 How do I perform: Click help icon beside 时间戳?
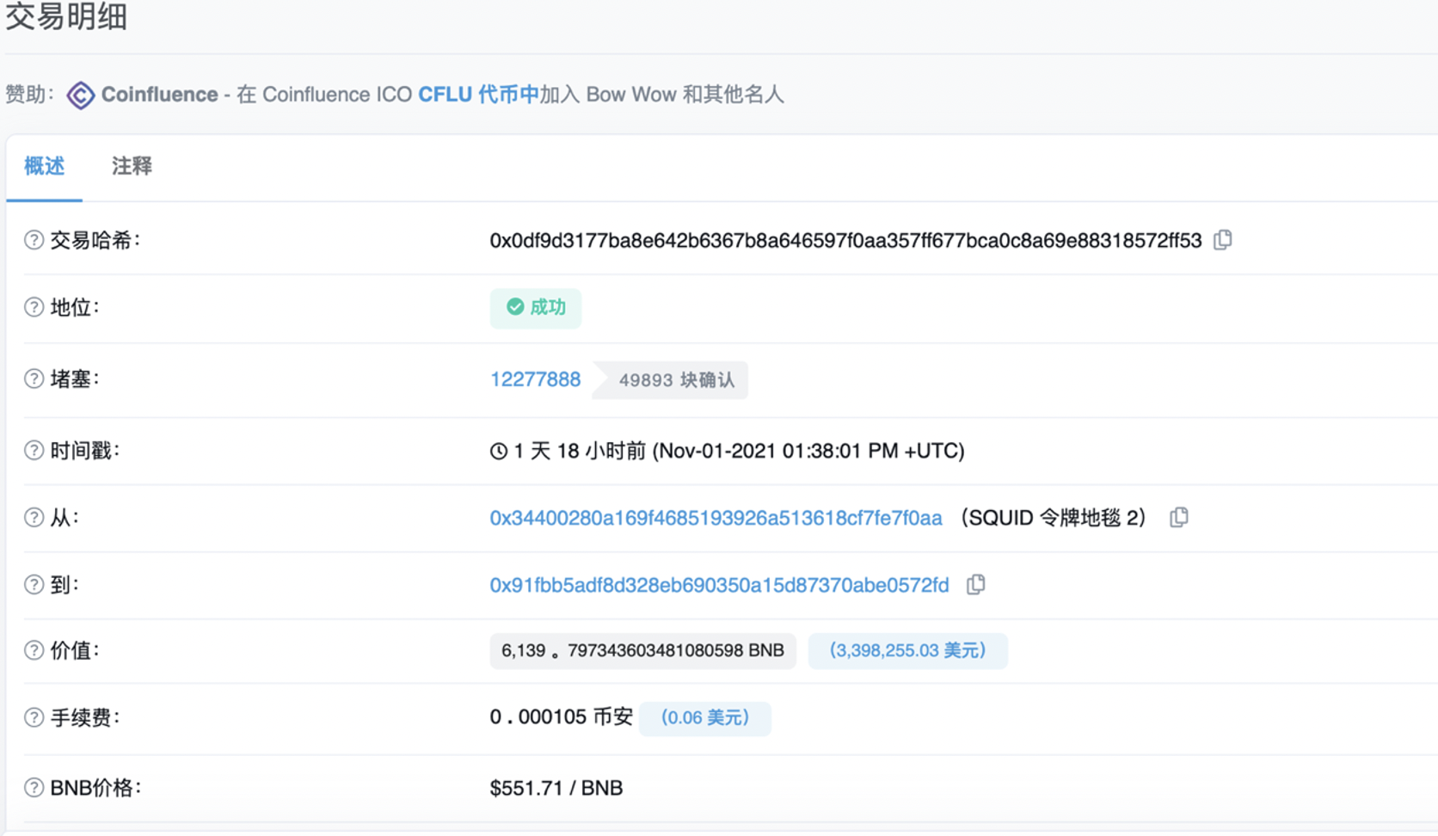34,450
